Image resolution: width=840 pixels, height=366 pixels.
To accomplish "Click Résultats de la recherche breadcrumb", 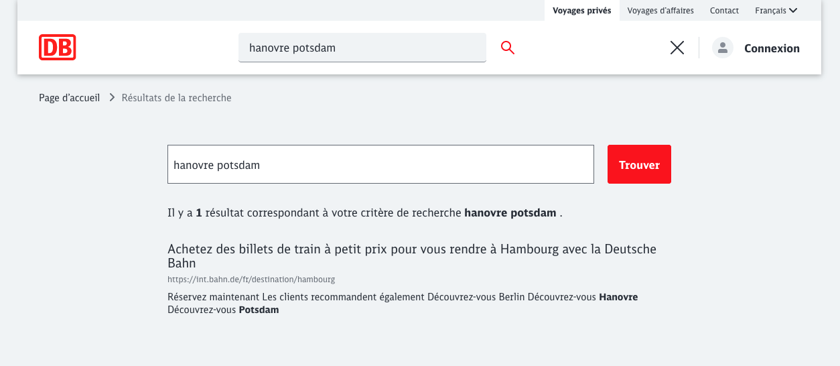I will [x=176, y=98].
